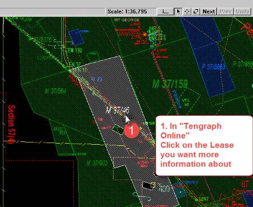Click the M 37/602 tenement label
253x207 pixels.
pyautogui.click(x=97, y=163)
